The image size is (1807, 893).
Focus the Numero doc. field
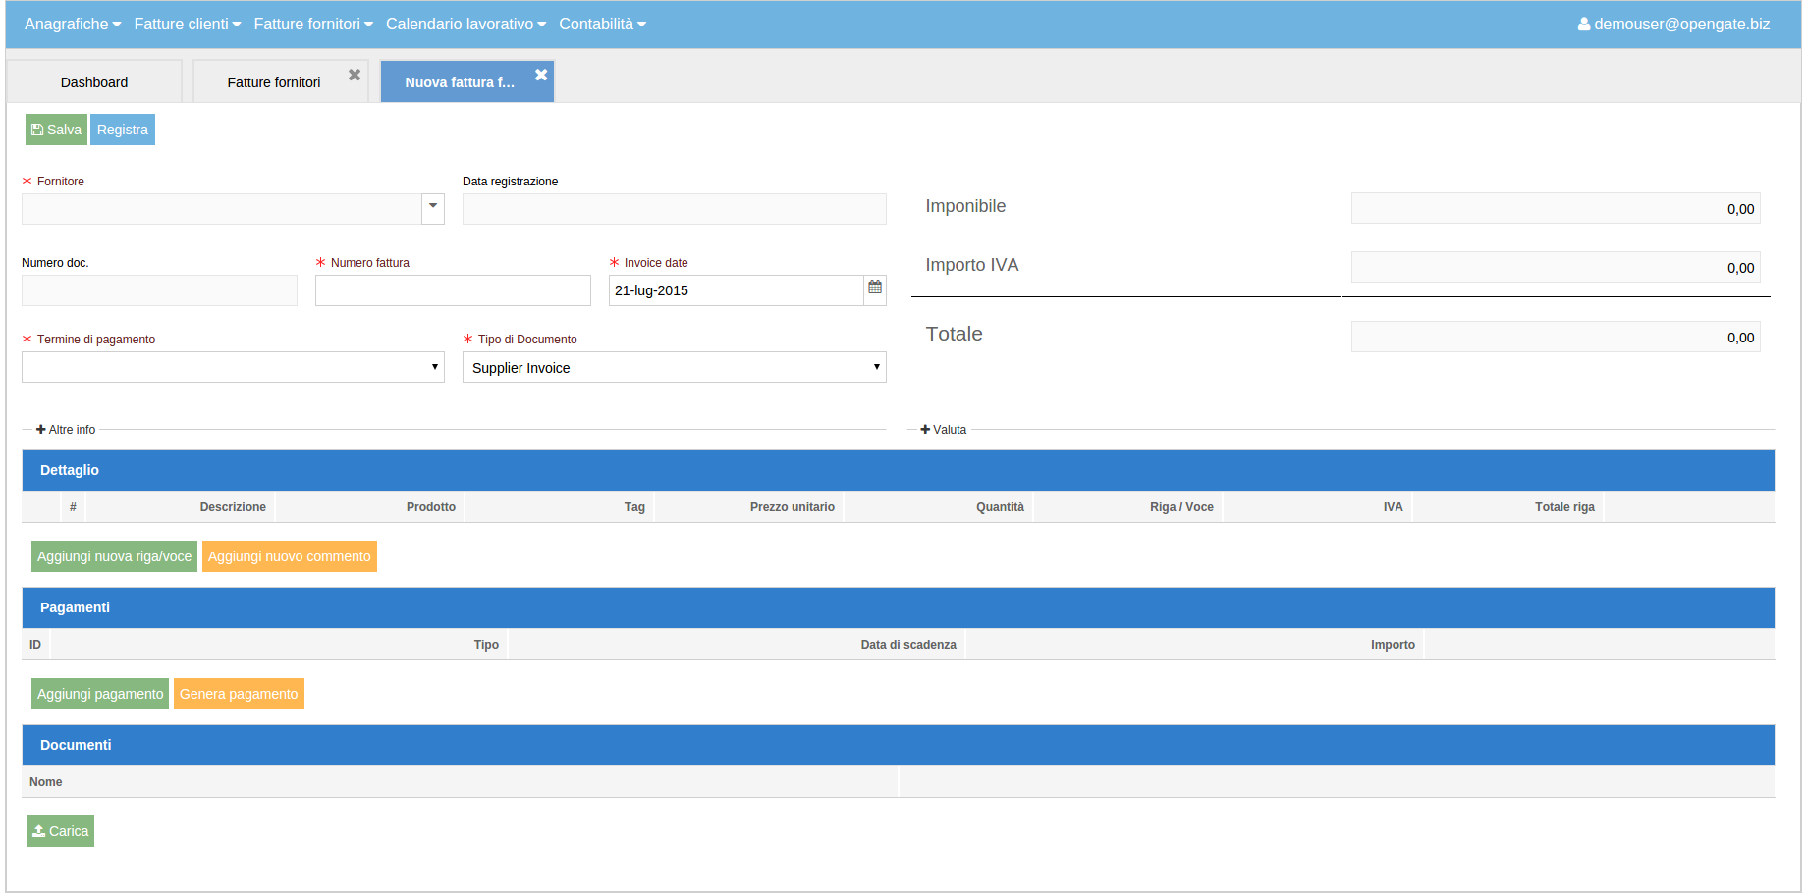(x=159, y=289)
